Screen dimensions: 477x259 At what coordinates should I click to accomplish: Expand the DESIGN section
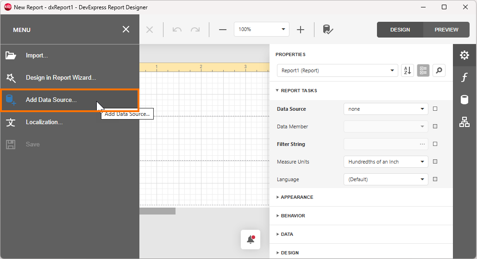288,253
